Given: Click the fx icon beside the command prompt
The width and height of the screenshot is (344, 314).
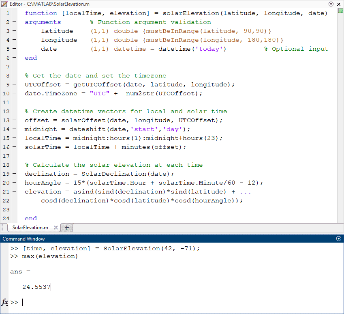Looking at the screenshot, I should (x=4, y=302).
